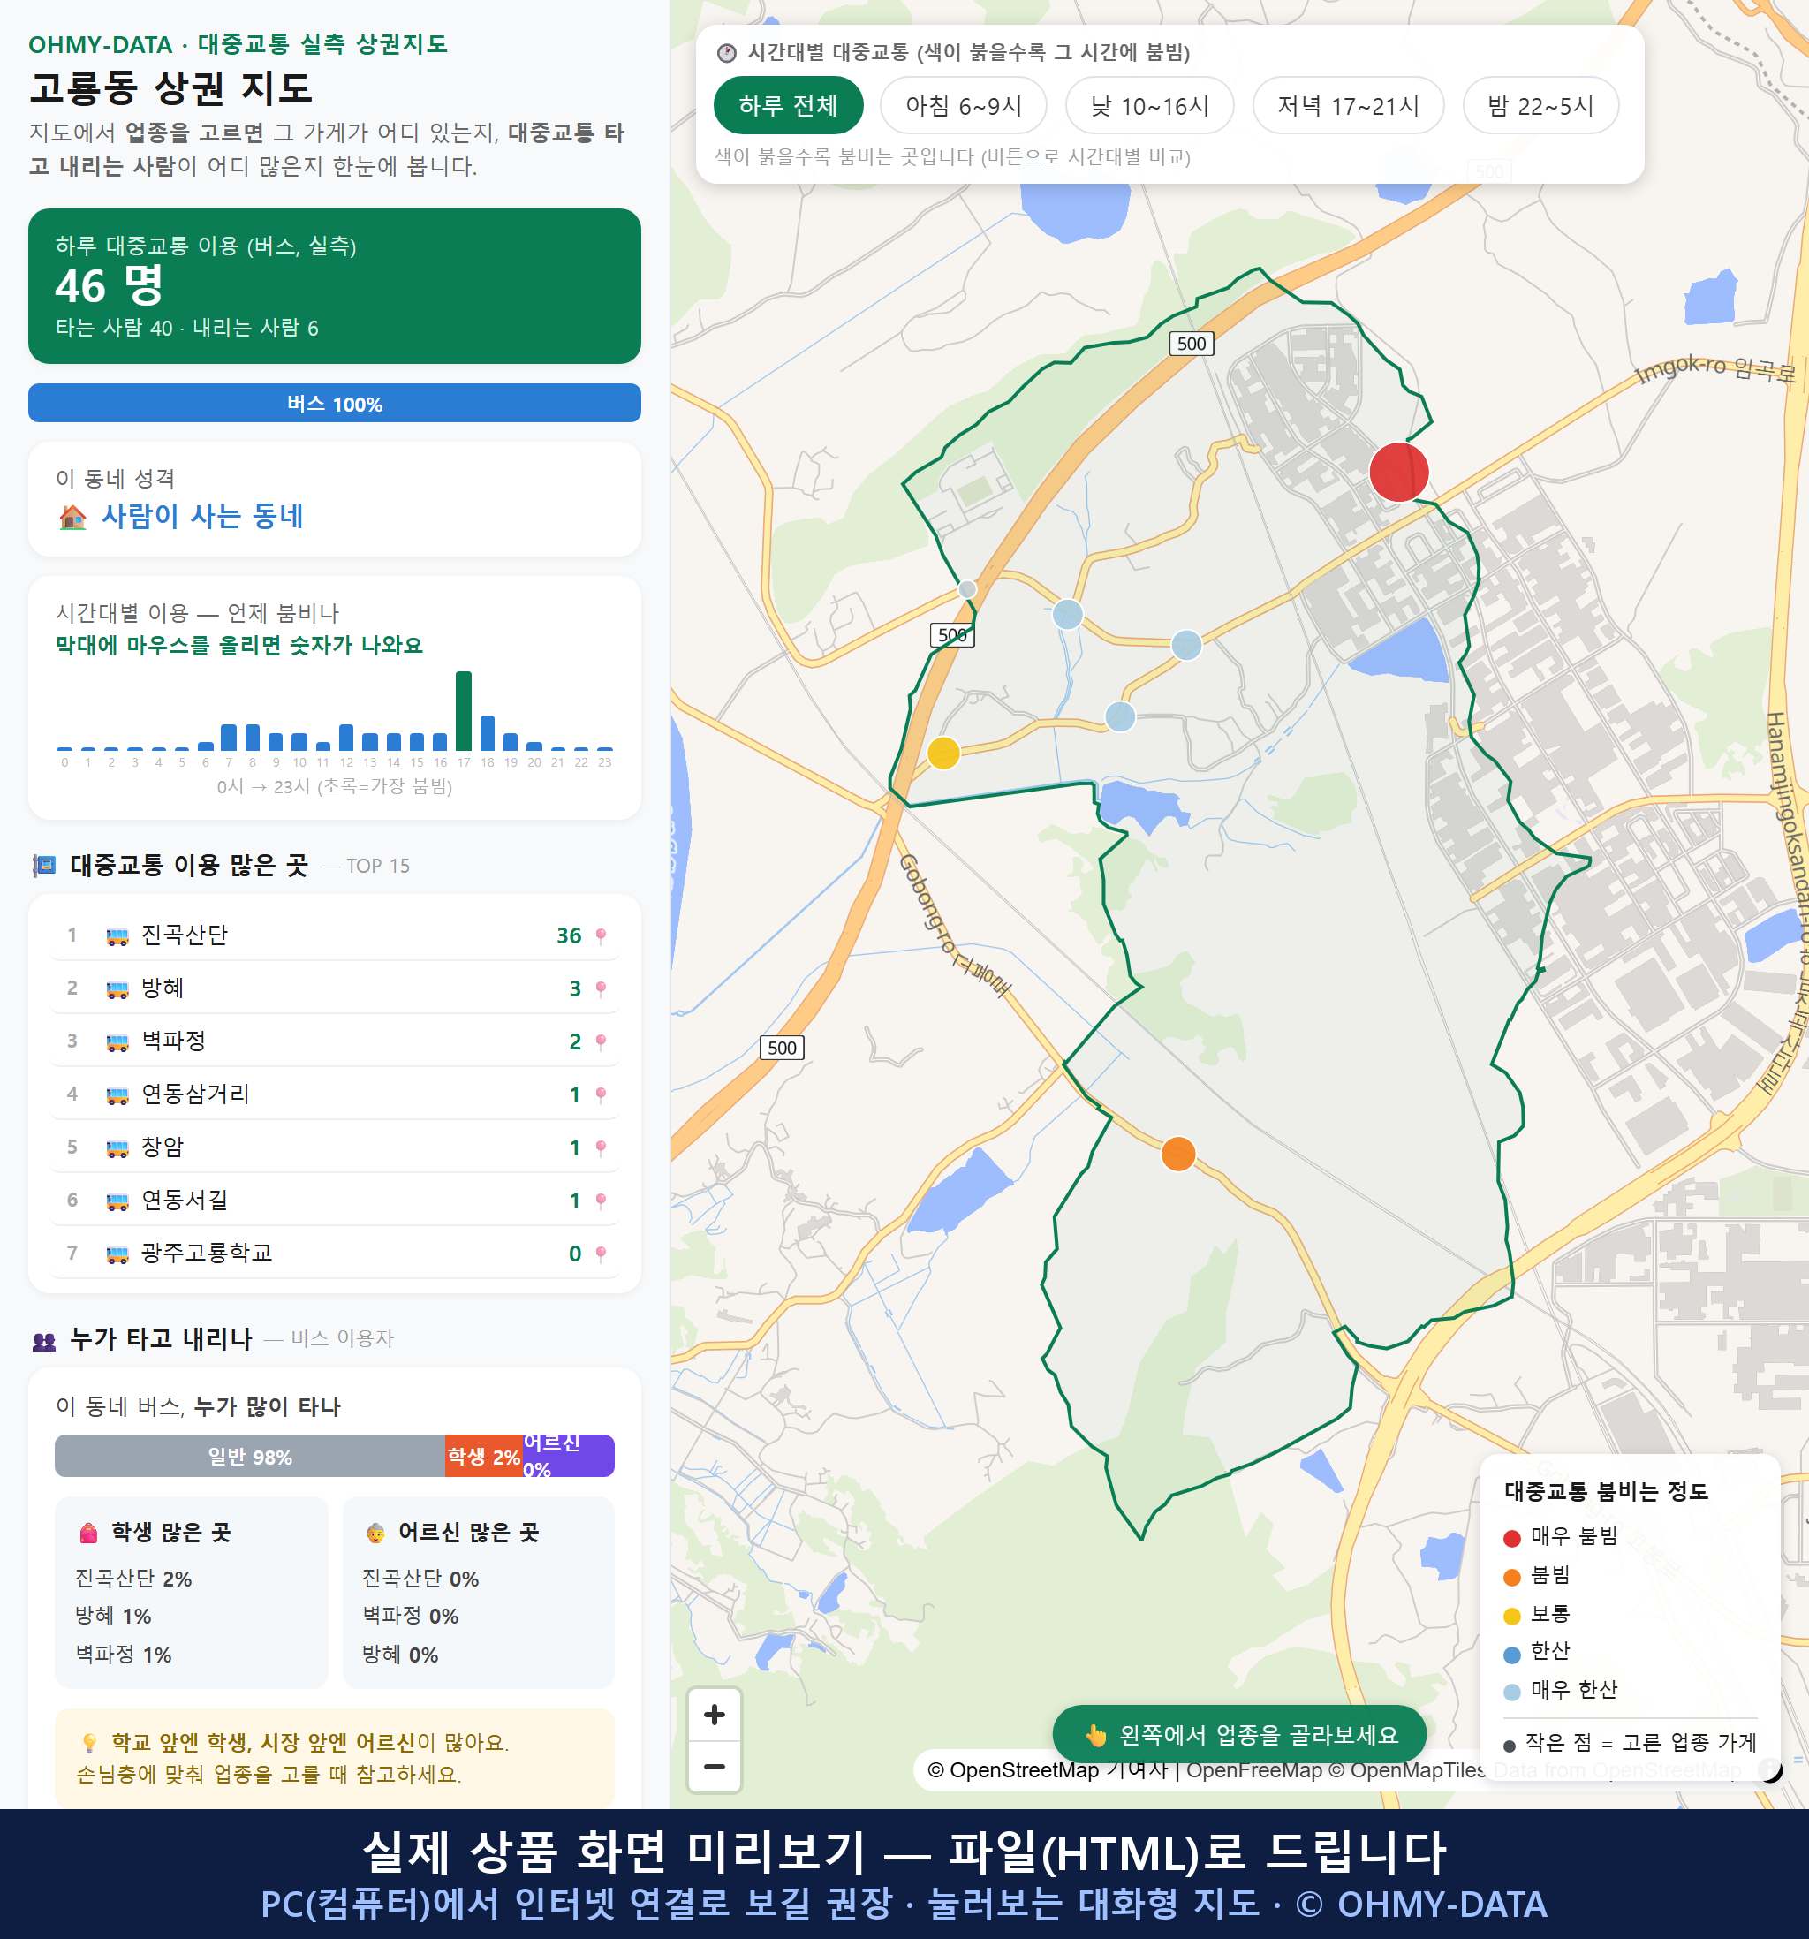
Task: Click the 사람이 사는 동네 heading
Action: 202,516
